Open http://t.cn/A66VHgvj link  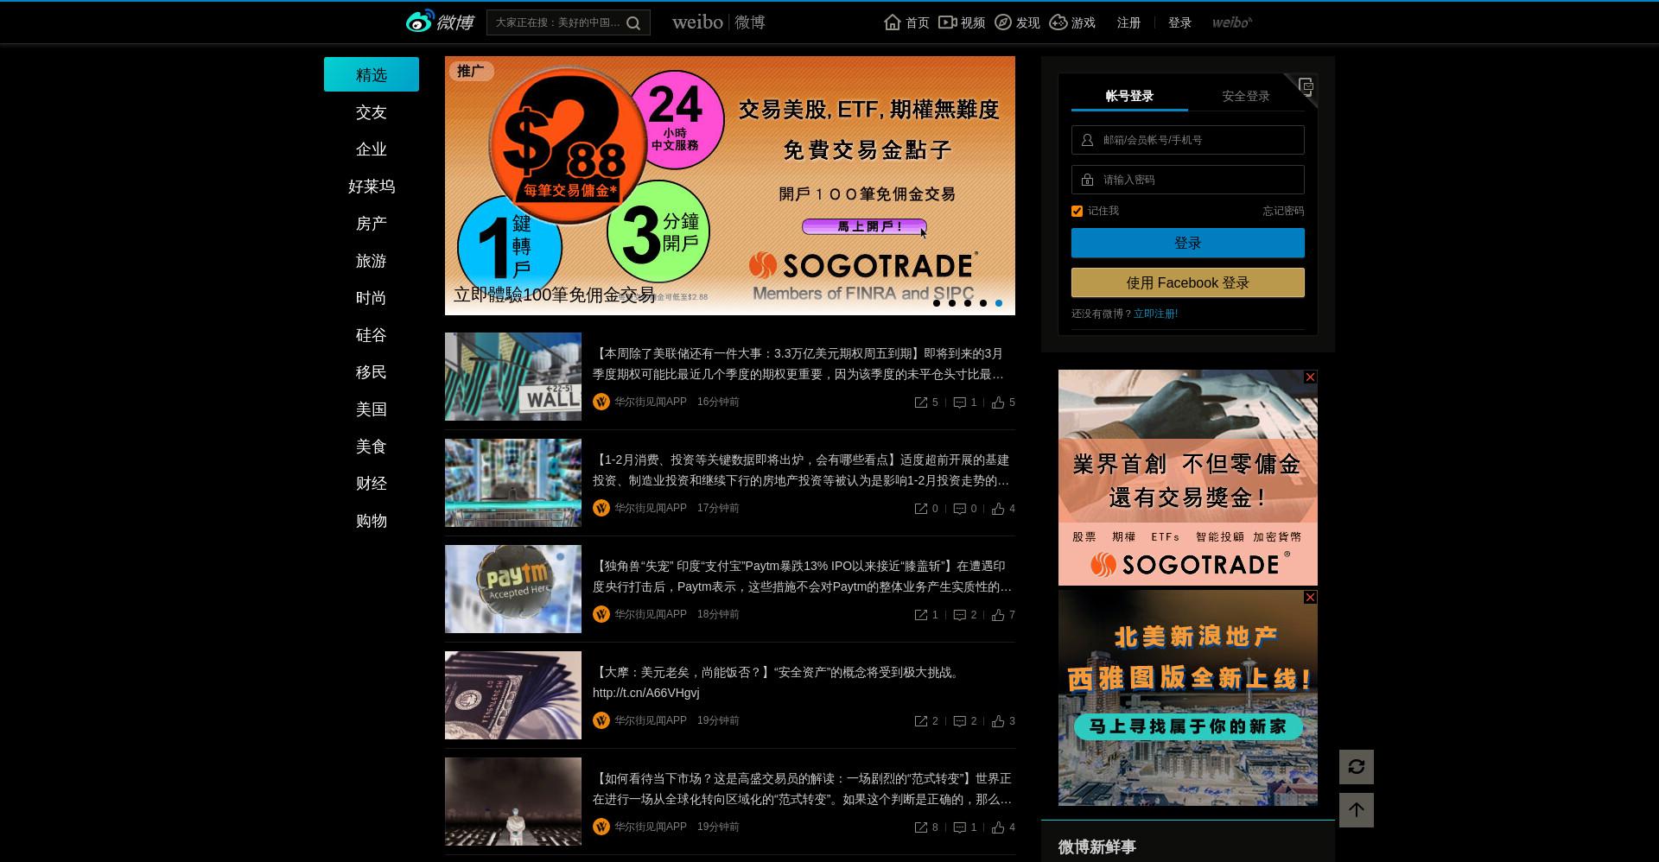[x=646, y=693]
